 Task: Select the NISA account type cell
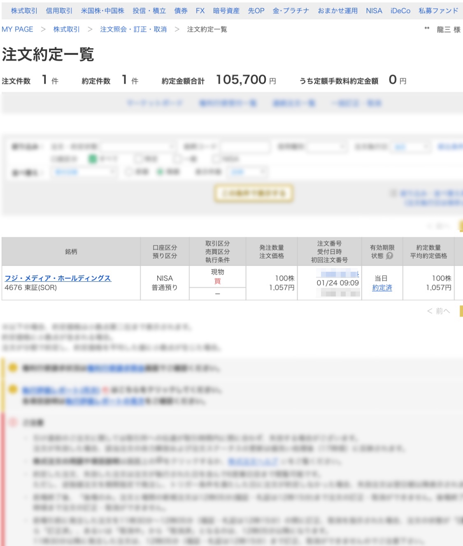[165, 278]
